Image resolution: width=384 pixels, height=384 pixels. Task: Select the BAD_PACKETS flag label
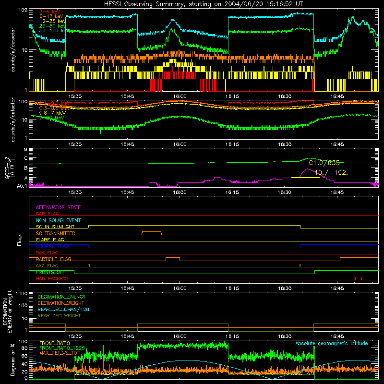point(52,278)
